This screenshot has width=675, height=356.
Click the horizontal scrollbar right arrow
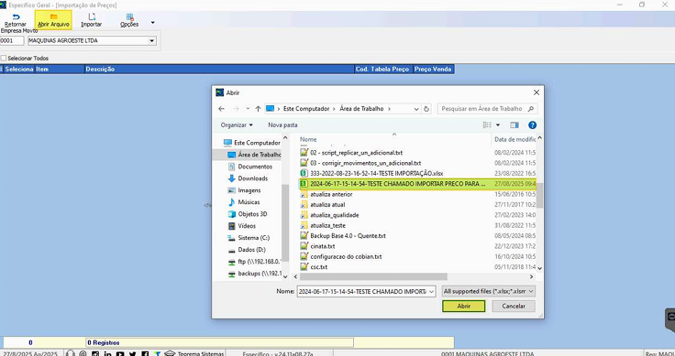pos(532,277)
